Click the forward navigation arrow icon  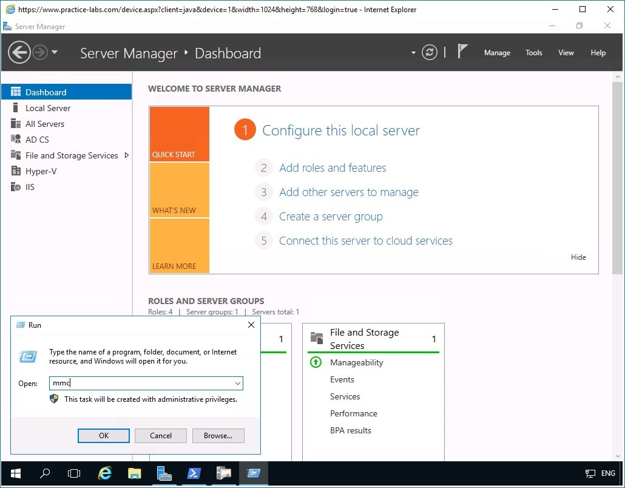(x=40, y=52)
